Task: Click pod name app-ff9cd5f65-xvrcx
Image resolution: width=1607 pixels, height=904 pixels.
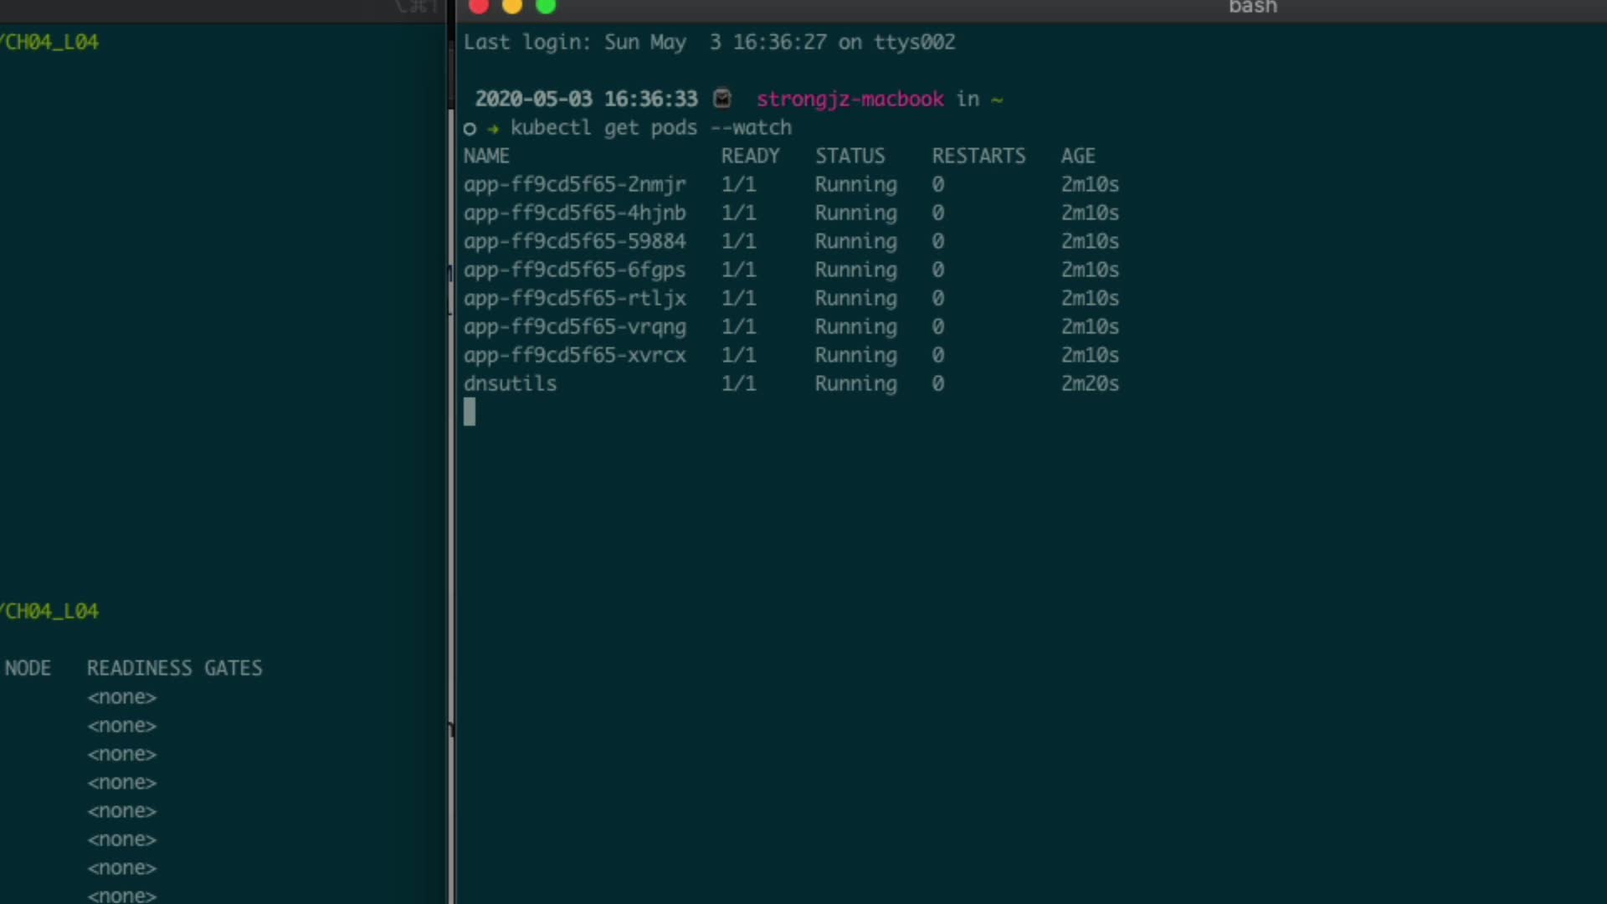Action: click(x=574, y=355)
